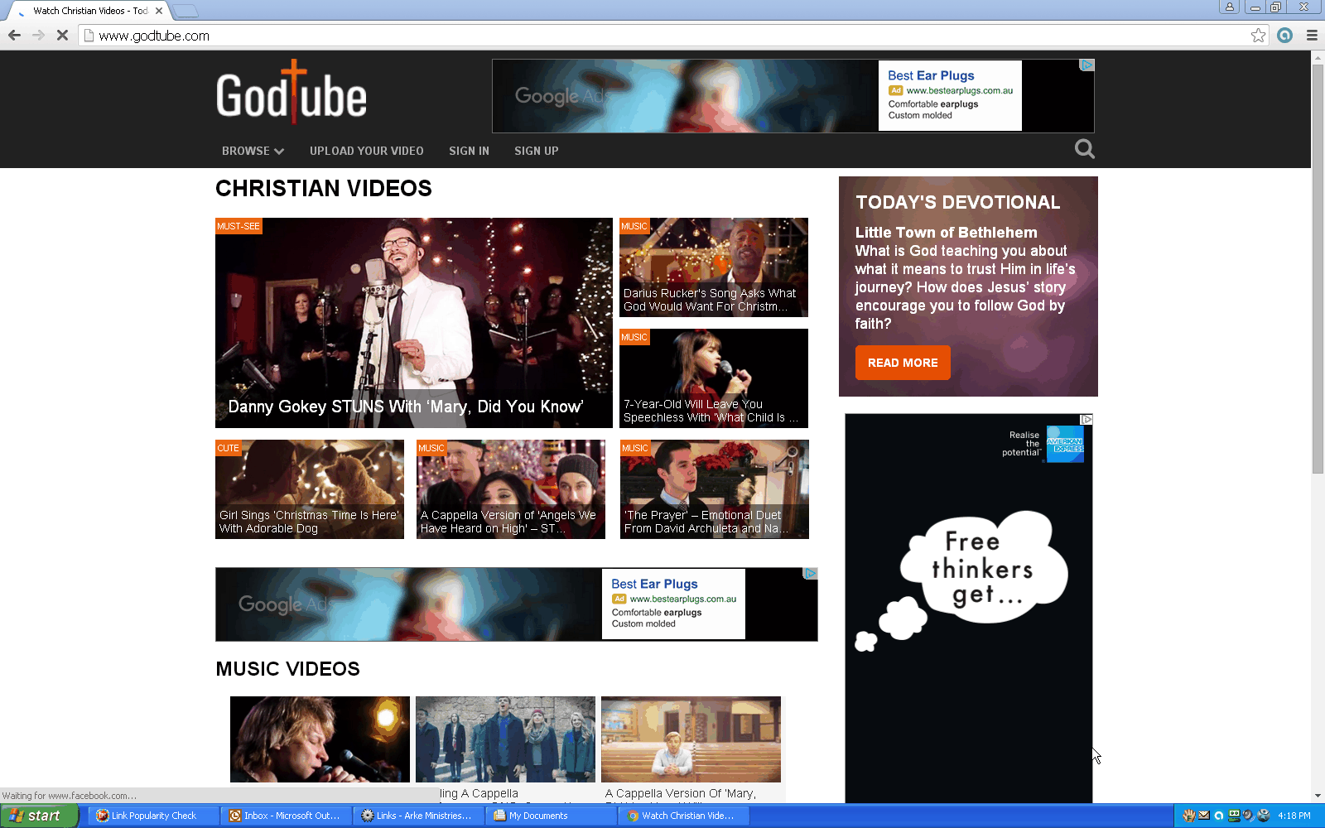This screenshot has width=1325, height=828.
Task: Click the GodTube logo
Action: click(x=291, y=93)
